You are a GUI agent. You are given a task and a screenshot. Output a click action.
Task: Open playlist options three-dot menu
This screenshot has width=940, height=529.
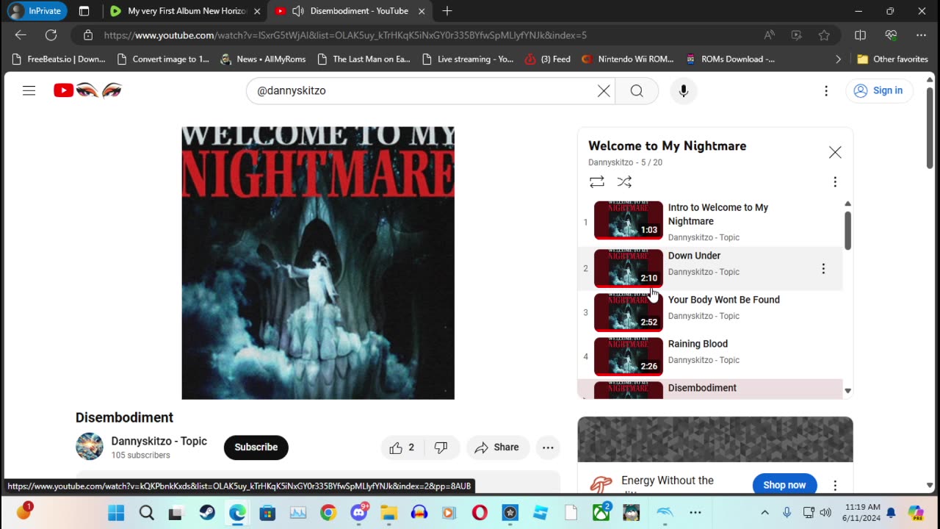[x=835, y=181]
